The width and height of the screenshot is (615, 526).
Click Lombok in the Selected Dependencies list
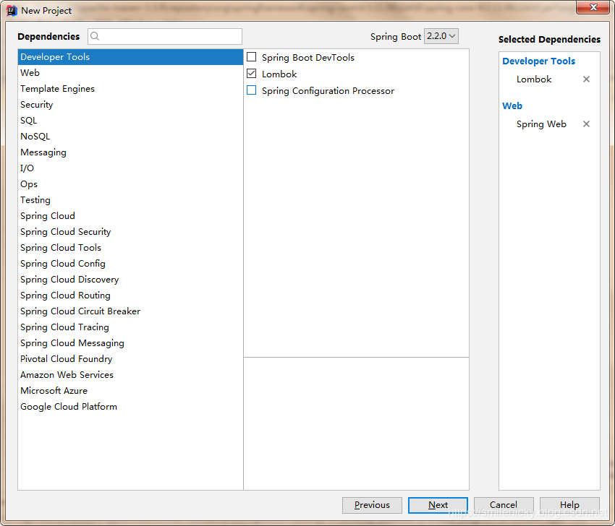coord(534,79)
